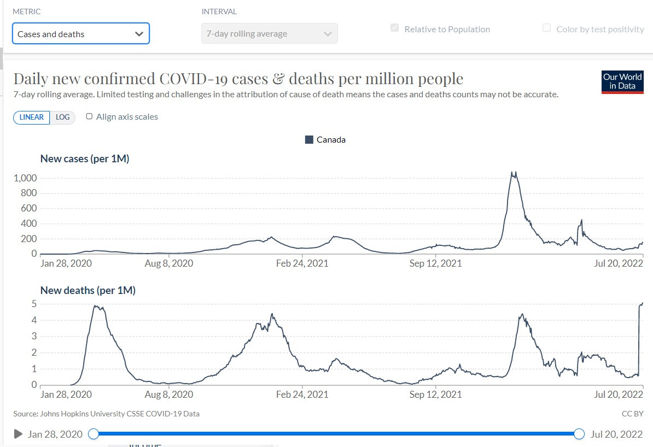
Task: Click the right timeline slider handle
Action: (x=579, y=434)
